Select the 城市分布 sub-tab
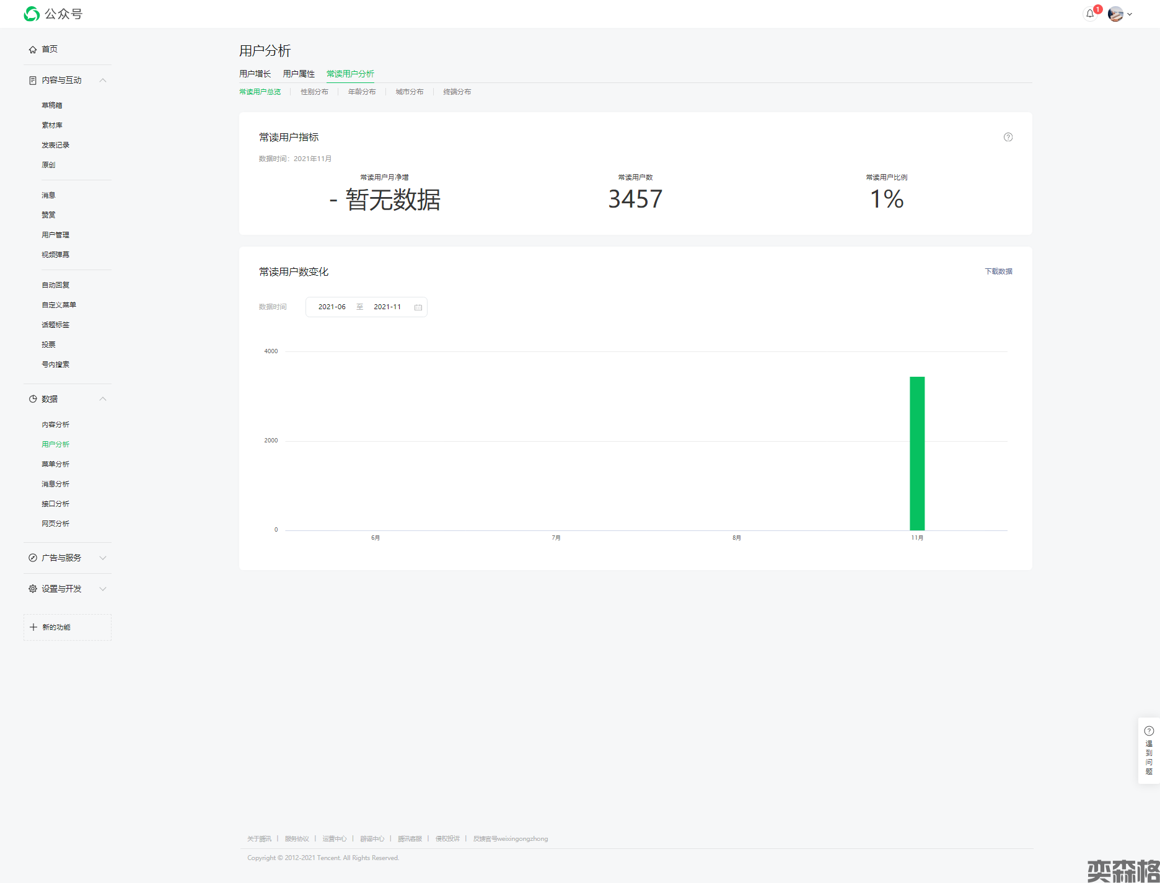The image size is (1160, 883). pos(409,92)
